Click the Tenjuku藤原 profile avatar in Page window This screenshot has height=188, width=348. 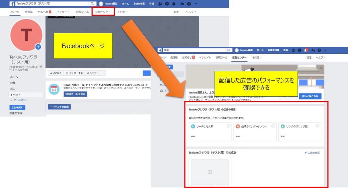[x=101, y=3]
